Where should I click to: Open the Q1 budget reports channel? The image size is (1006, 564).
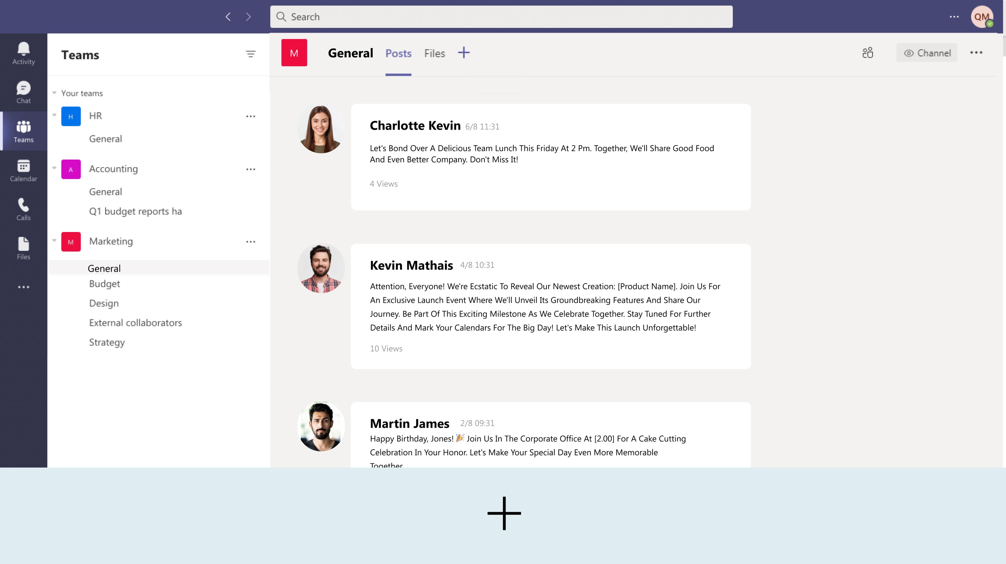[x=136, y=211]
